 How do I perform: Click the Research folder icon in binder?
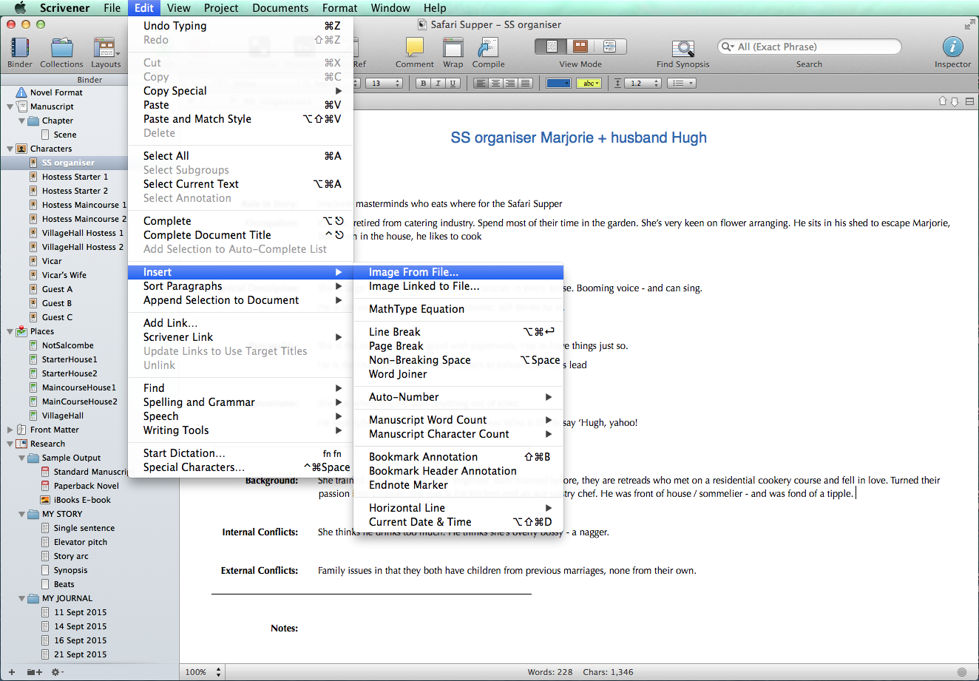pos(21,444)
